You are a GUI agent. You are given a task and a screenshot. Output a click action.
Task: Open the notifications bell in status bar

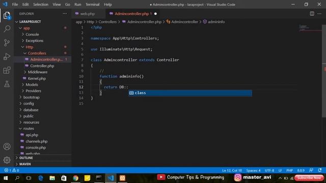point(320,170)
